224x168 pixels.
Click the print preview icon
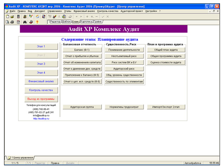7,22
